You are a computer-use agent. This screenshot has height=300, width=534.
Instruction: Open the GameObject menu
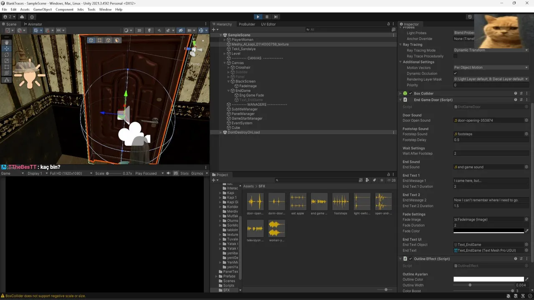coord(43,10)
